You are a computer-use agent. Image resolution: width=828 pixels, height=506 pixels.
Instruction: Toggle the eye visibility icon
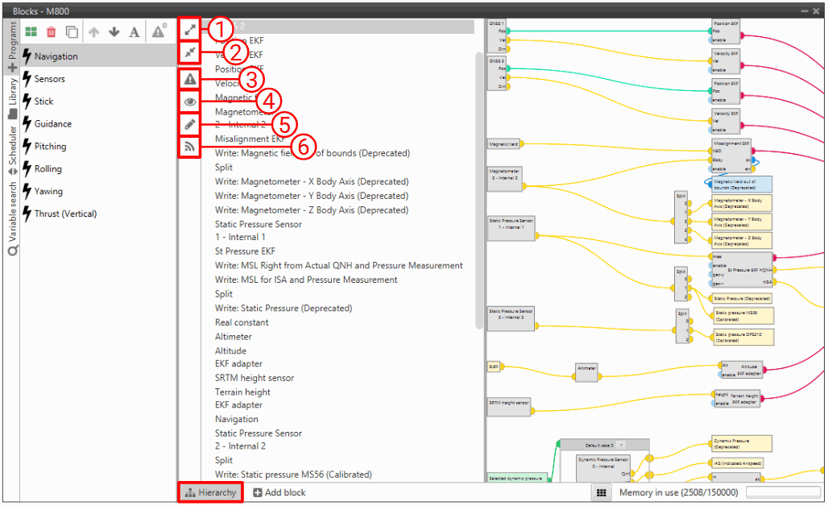pos(190,102)
